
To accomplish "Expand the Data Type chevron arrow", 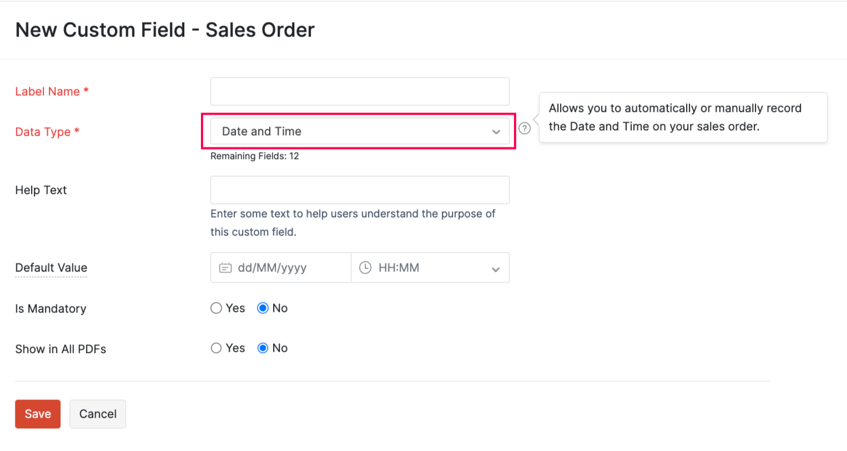I will (496, 132).
